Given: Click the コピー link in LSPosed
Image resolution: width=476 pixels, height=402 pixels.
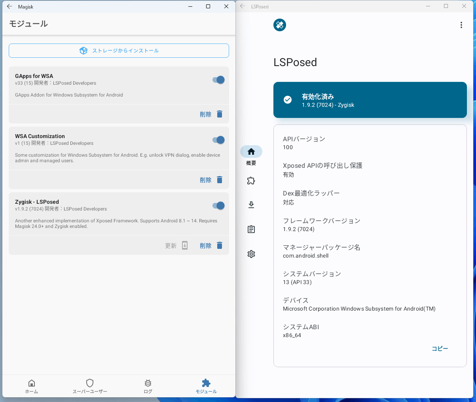Looking at the screenshot, I should point(440,349).
